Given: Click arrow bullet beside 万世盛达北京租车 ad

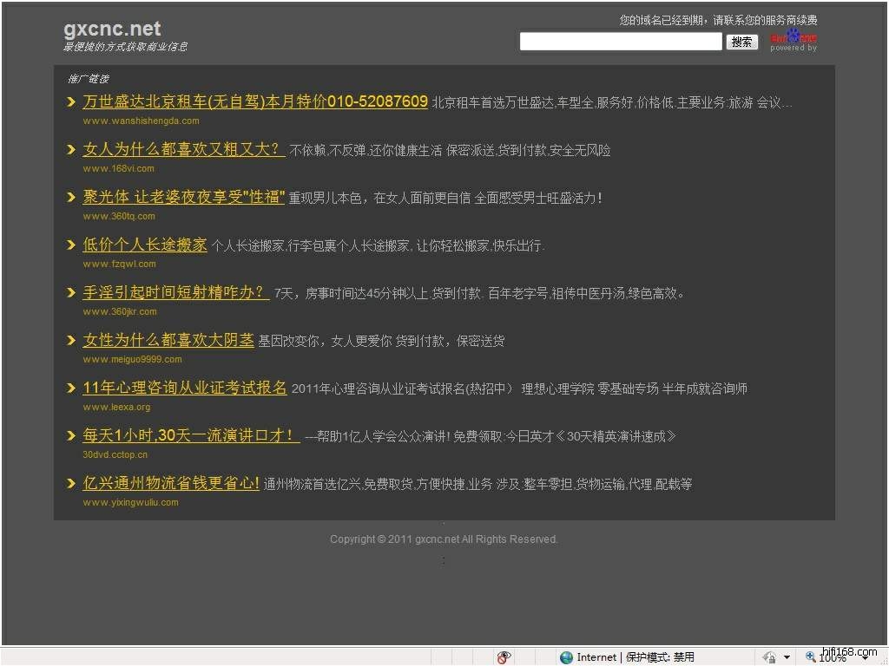Looking at the screenshot, I should [x=71, y=102].
